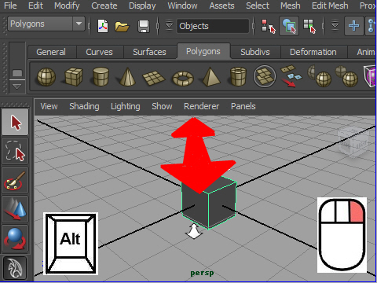Activate the Paint Selection tool
Viewport: 377px width, 283px height.
click(15, 181)
